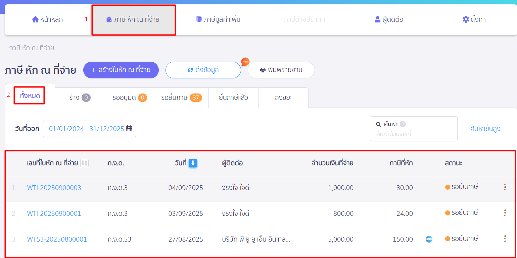
Task: Open more options for WTI-20250900003 row
Action: coord(505,187)
